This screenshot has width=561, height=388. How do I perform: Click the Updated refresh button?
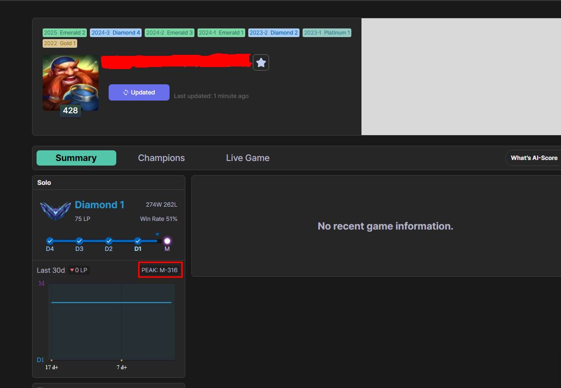pos(139,92)
